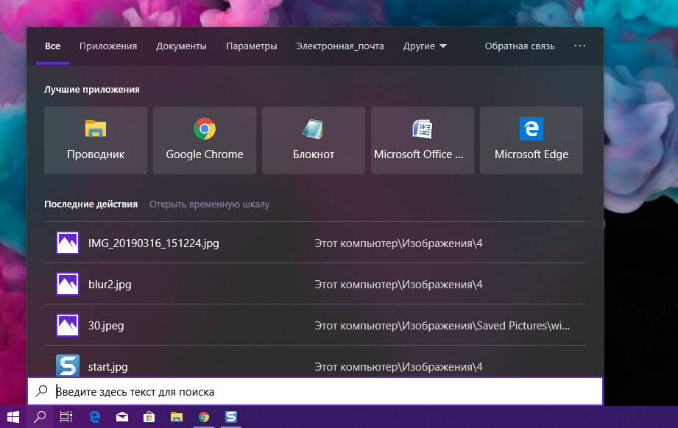Open Edge from the taskbar
This screenshot has width=678, height=428.
tap(94, 417)
